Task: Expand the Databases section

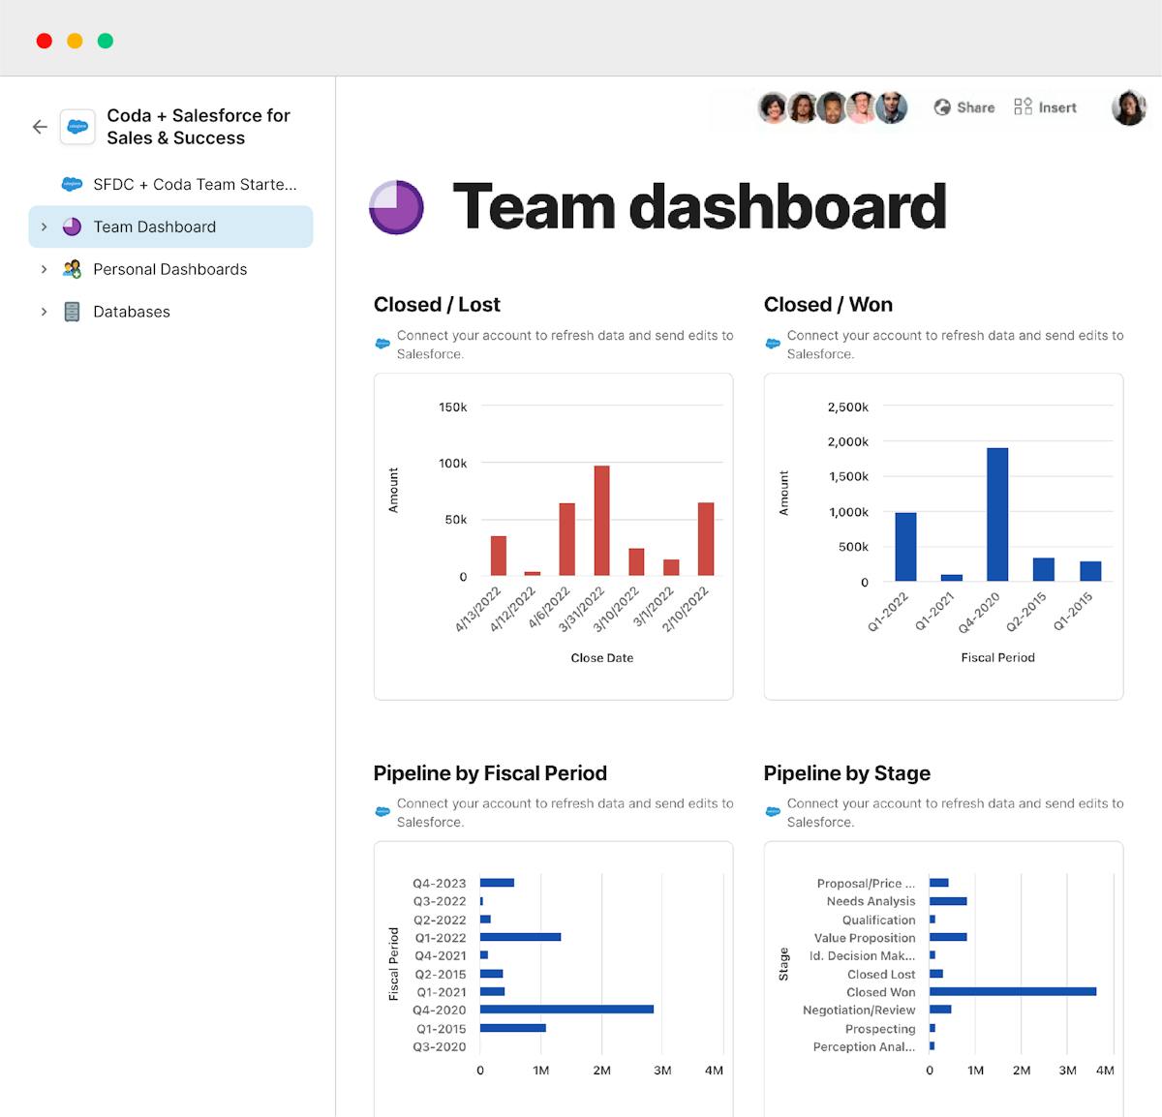Action: coord(44,312)
